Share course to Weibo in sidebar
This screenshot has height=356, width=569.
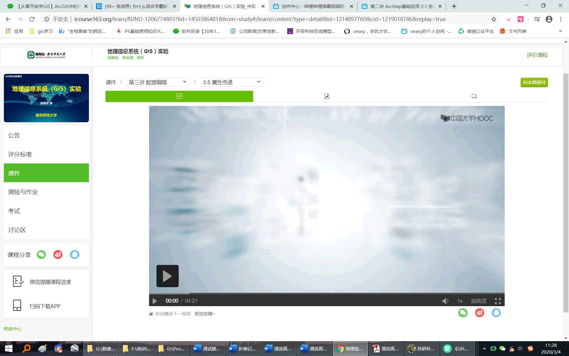coord(58,255)
